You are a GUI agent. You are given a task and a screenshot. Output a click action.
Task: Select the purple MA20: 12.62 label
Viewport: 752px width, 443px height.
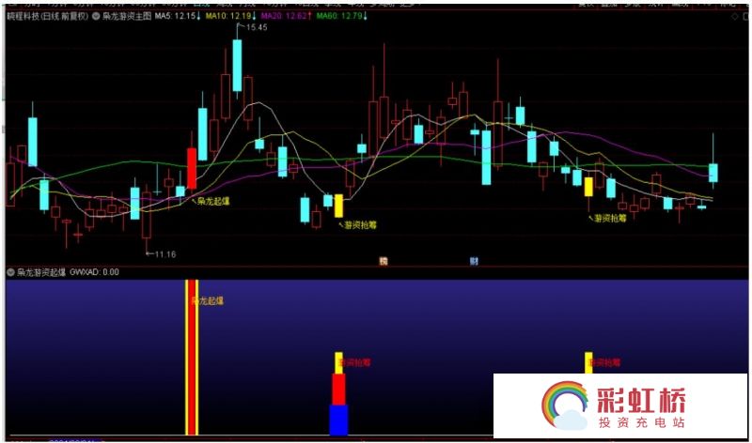[287, 17]
